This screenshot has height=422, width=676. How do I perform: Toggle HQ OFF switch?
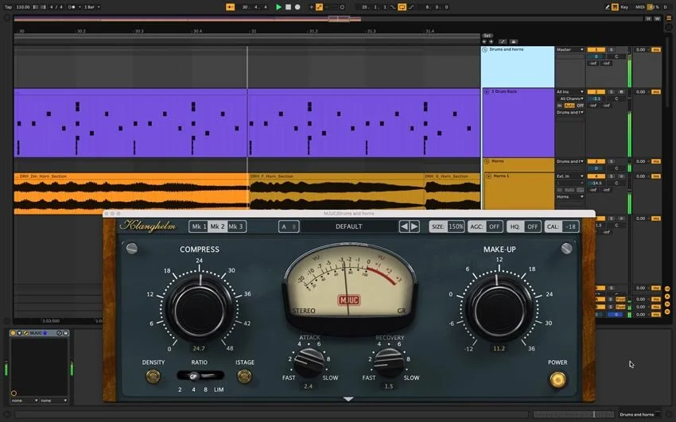point(524,226)
